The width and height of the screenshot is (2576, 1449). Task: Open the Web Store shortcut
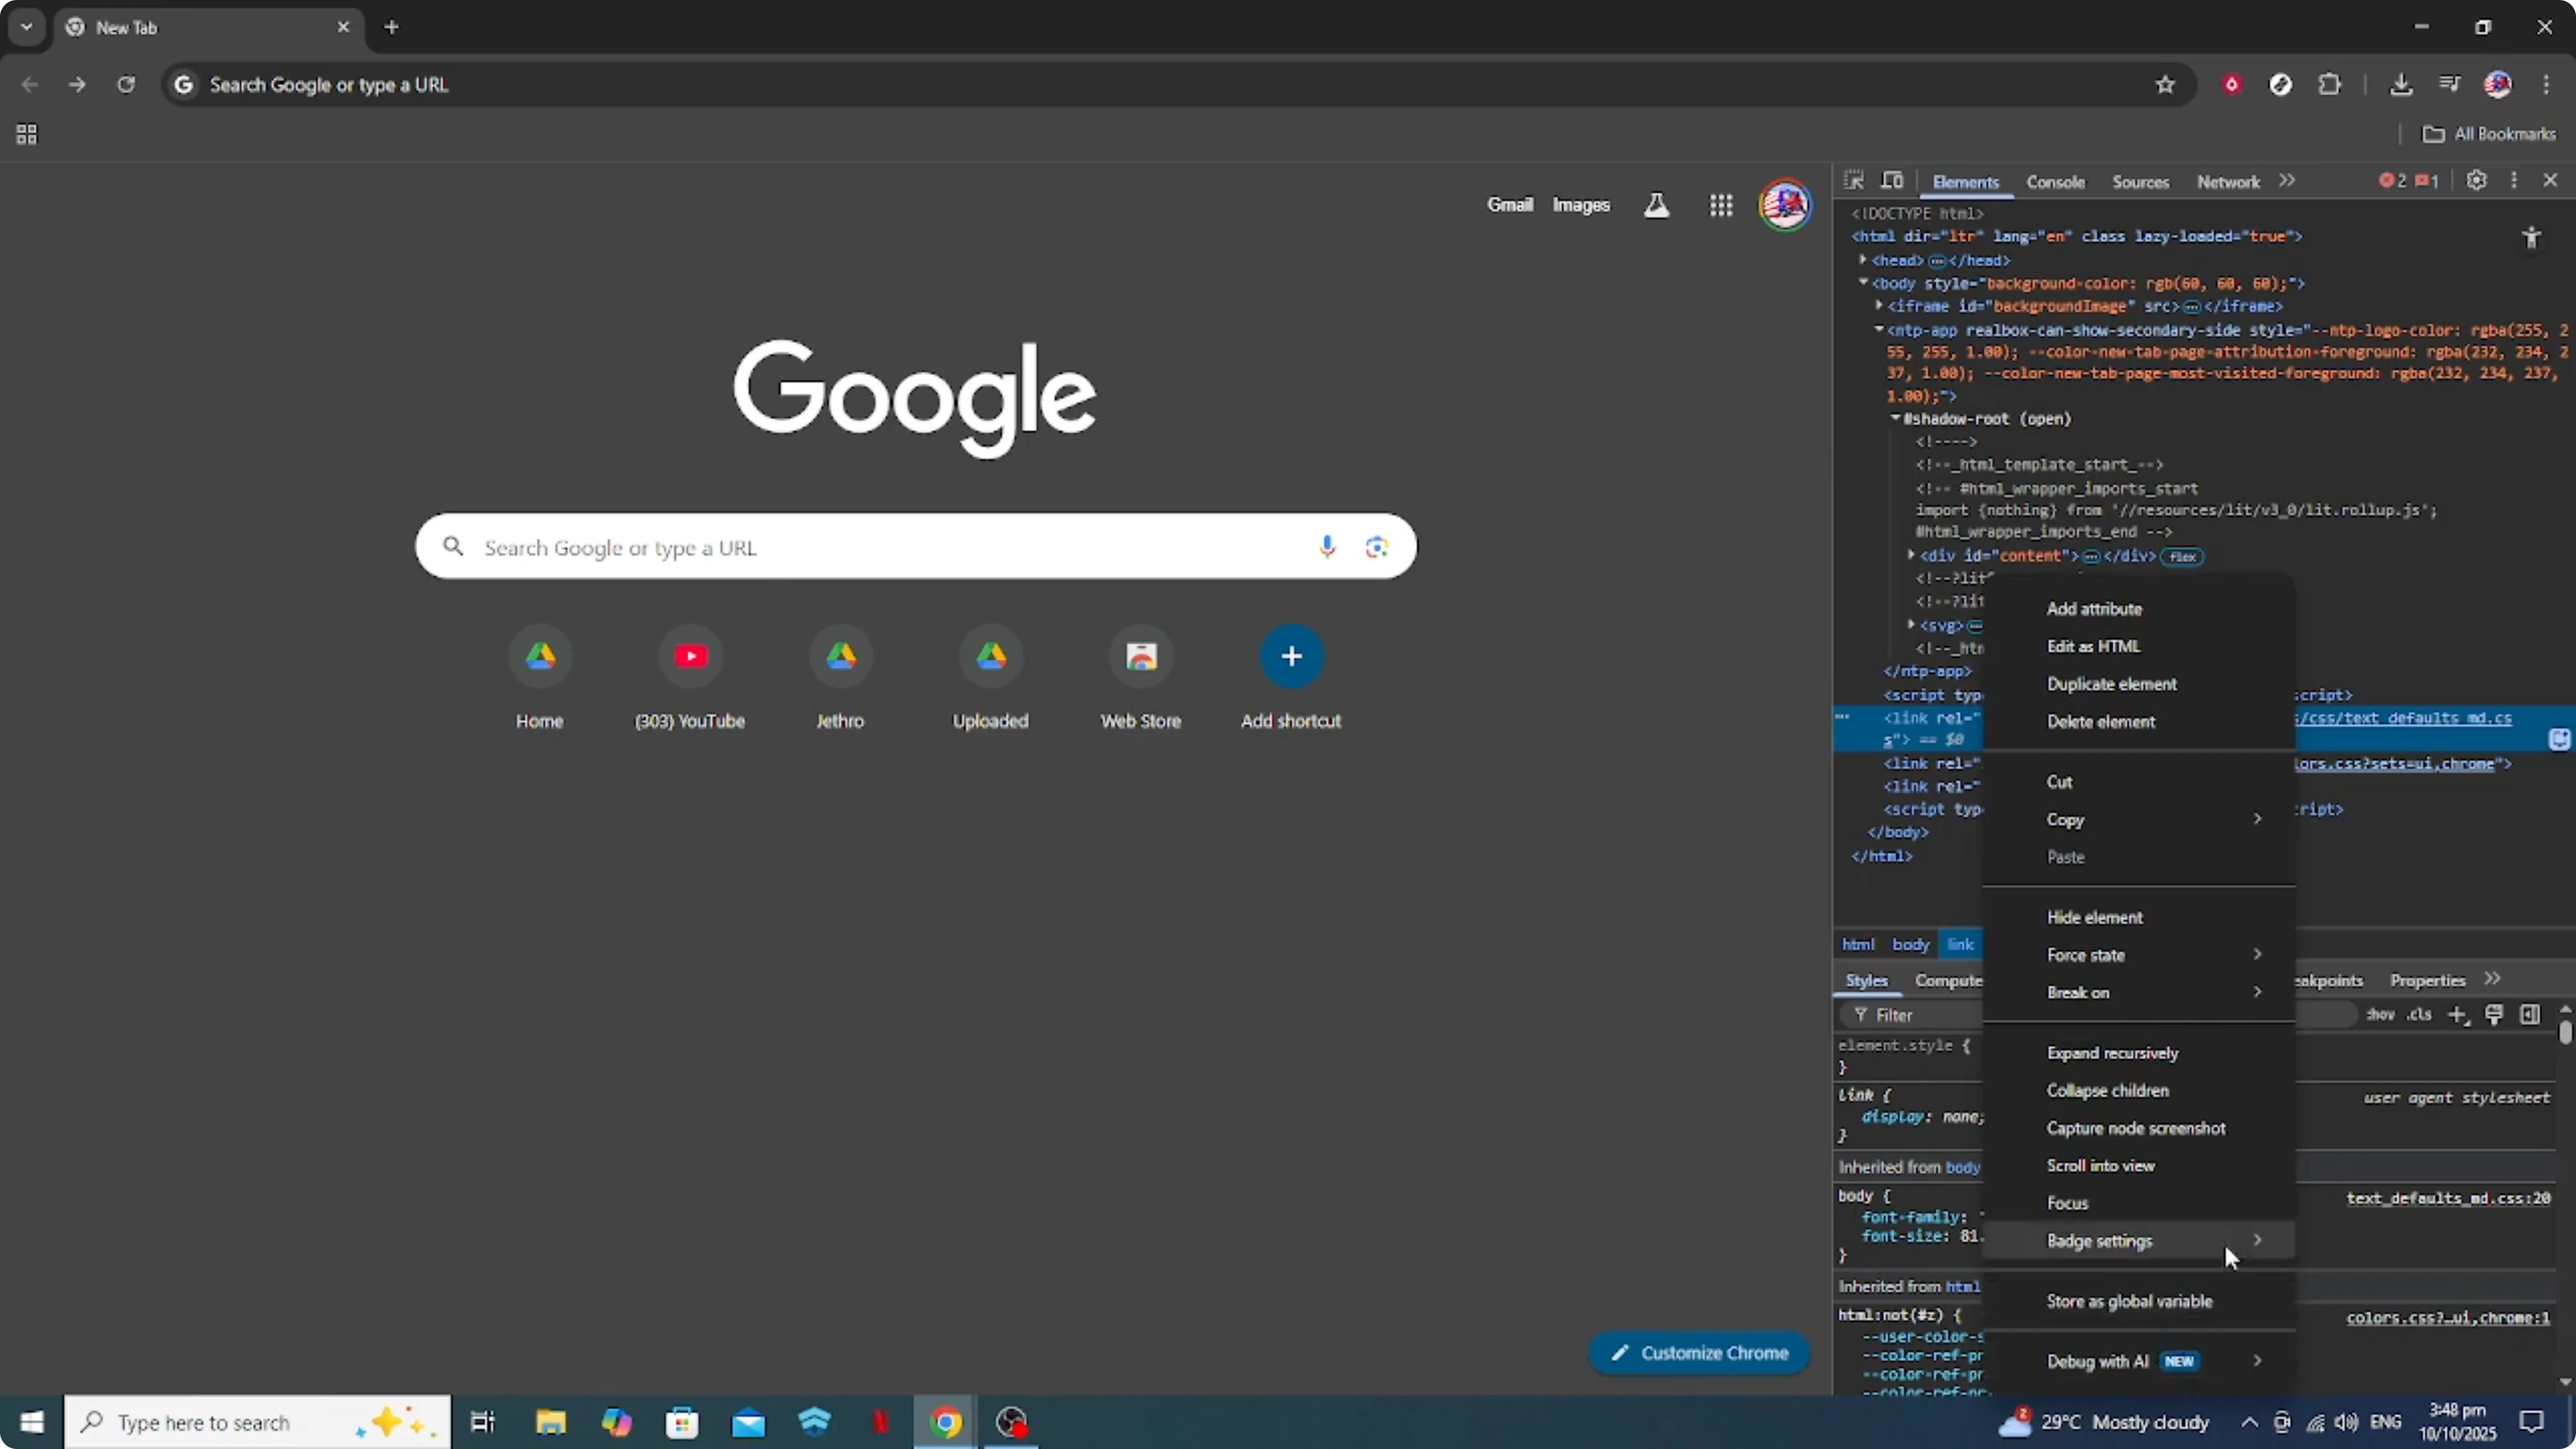click(1141, 678)
